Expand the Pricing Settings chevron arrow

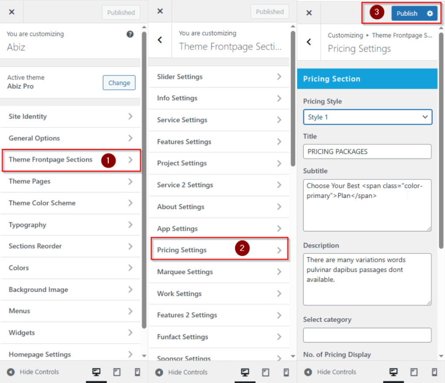coord(279,250)
